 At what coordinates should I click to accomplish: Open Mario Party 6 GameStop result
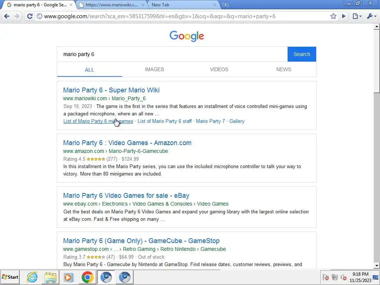coord(141,241)
